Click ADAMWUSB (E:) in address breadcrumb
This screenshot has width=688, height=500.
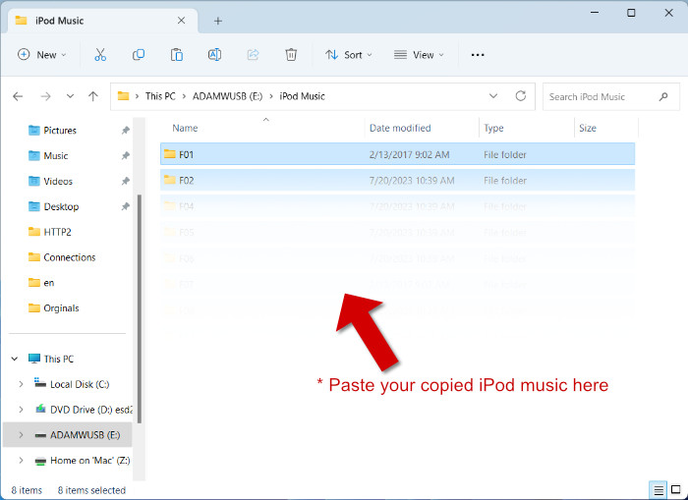227,96
